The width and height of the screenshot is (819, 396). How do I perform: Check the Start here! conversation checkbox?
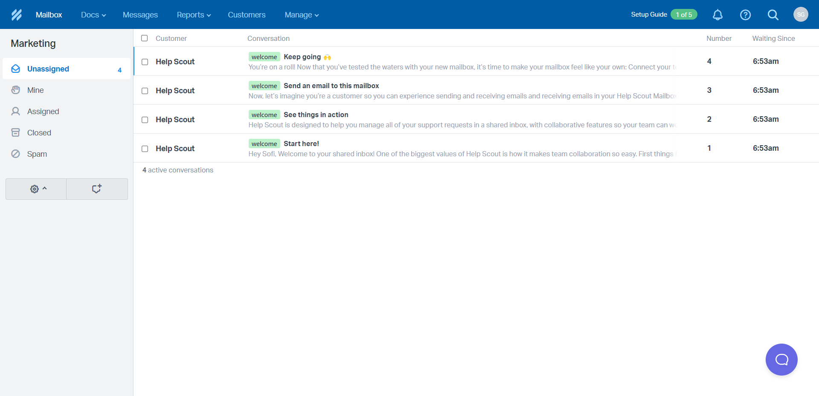tap(145, 149)
